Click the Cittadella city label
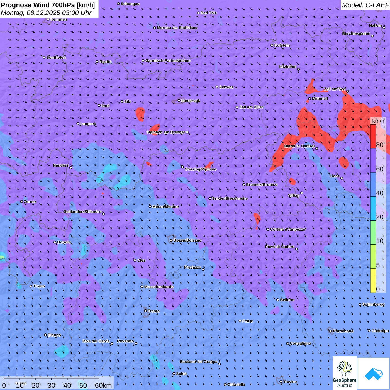390x390 pixels. 236,384
